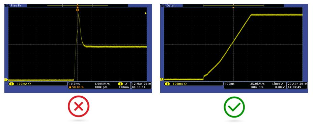Click the channel 1 badge beside 100mA on left scope
This screenshot has width=314, height=124.
click(x=11, y=84)
